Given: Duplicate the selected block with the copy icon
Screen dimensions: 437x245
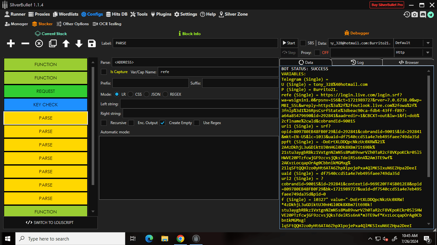Looking at the screenshot, I should coord(53,43).
